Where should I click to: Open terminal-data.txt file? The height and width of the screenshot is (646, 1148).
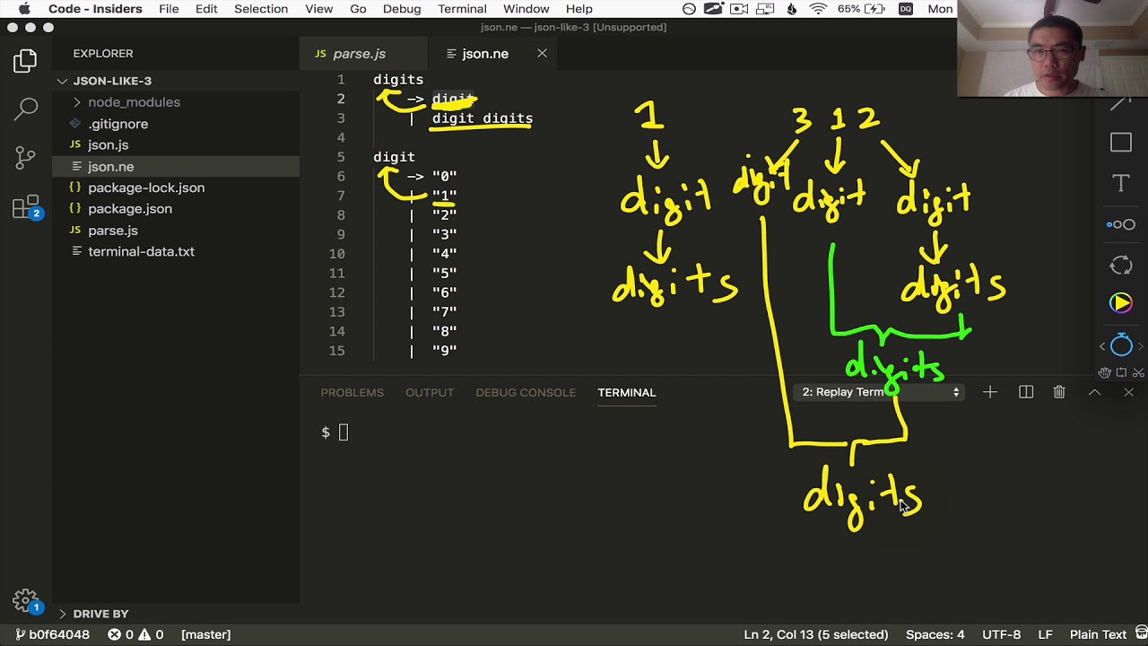click(141, 251)
